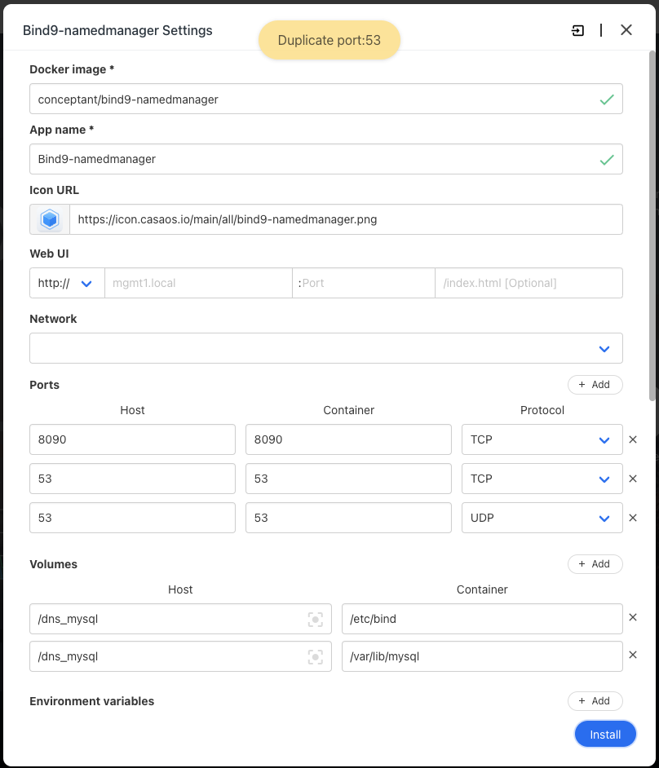Add an environment variable
Image resolution: width=659 pixels, height=768 pixels.
[x=595, y=700]
